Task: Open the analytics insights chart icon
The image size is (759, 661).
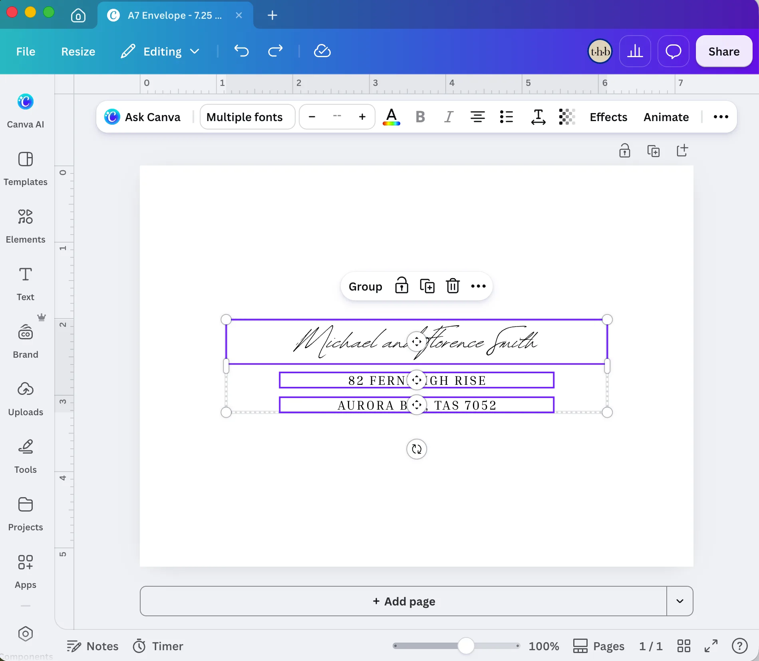Action: point(635,51)
